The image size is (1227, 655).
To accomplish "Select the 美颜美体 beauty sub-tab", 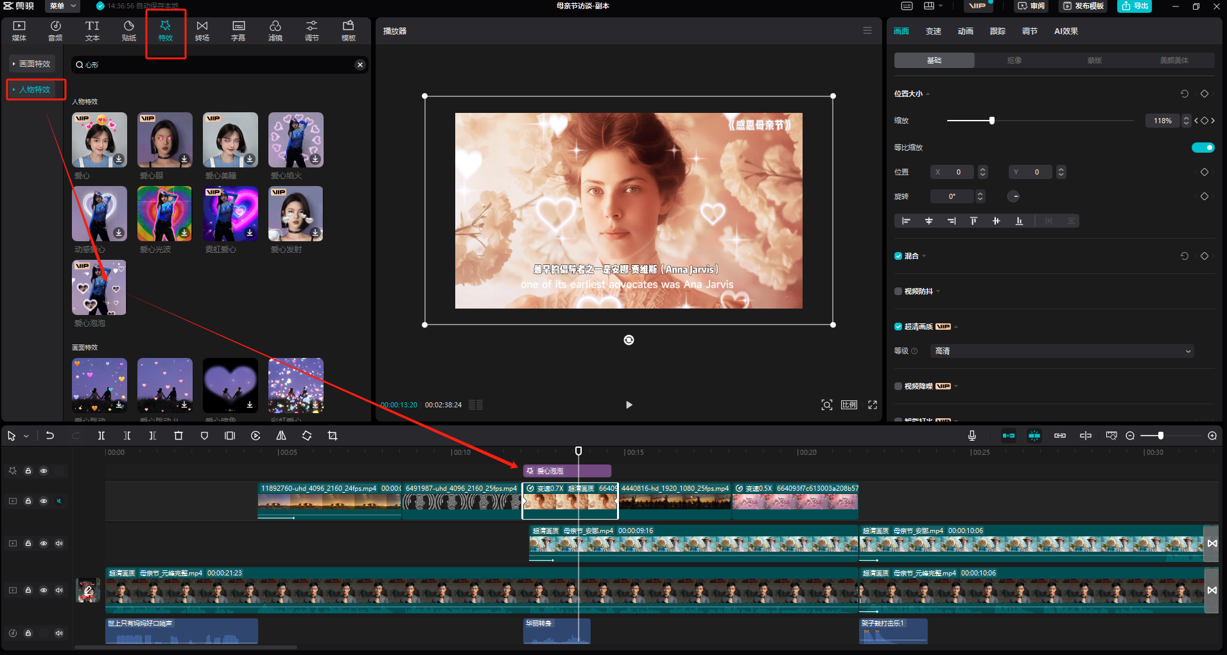I will 1174,60.
